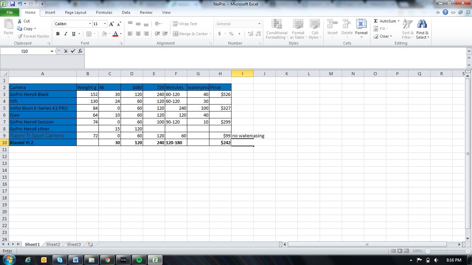This screenshot has height=265, width=472.
Task: Click the Percent Style icon
Action: coord(231,34)
